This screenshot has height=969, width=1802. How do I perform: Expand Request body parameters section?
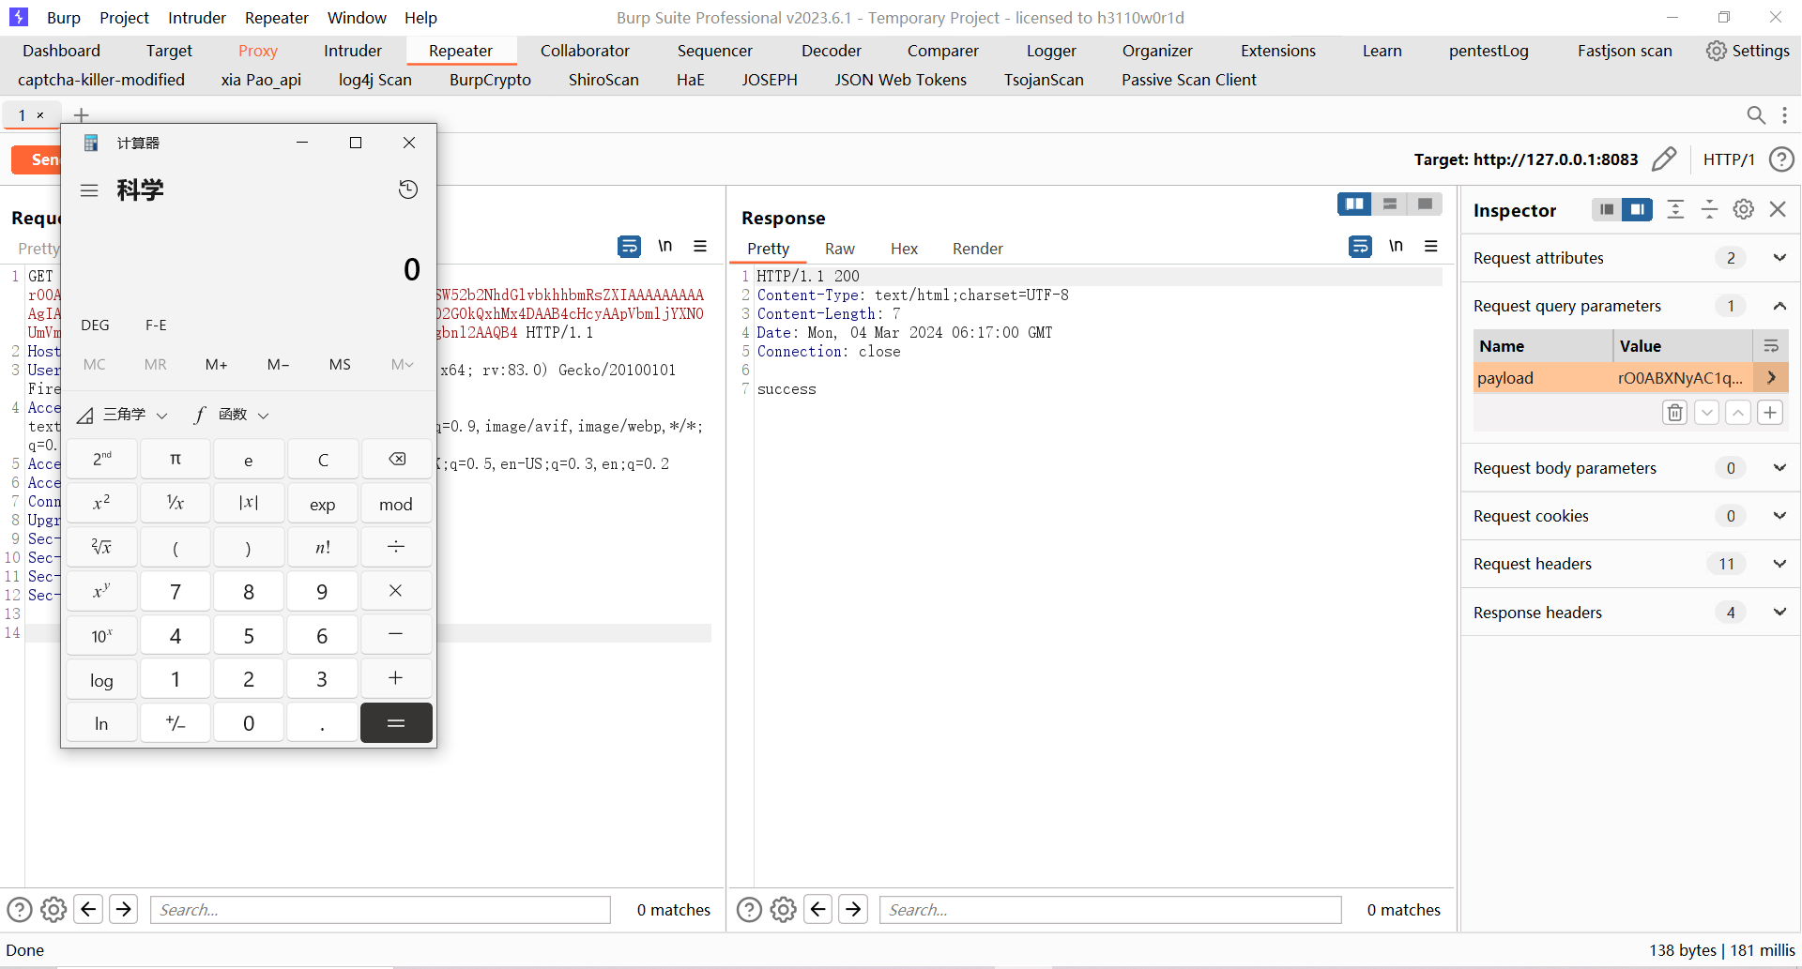[x=1779, y=468]
